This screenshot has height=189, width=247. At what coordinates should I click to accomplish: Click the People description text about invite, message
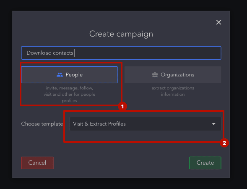(70, 94)
